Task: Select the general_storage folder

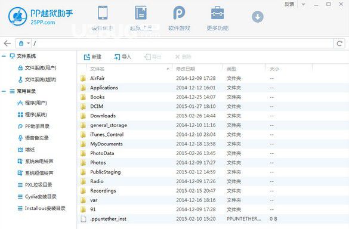Action: 213,125
